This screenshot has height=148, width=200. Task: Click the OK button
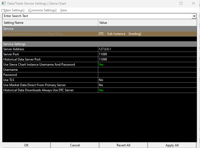coord(26,145)
